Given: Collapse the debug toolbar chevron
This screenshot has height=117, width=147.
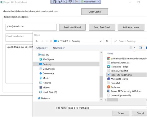Looking at the screenshot, I should click(99, 2).
